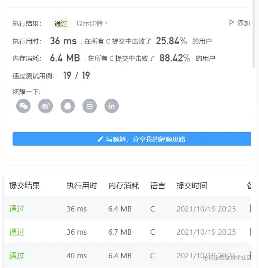Click the 6.7 MB cell in the table

coord(120,232)
